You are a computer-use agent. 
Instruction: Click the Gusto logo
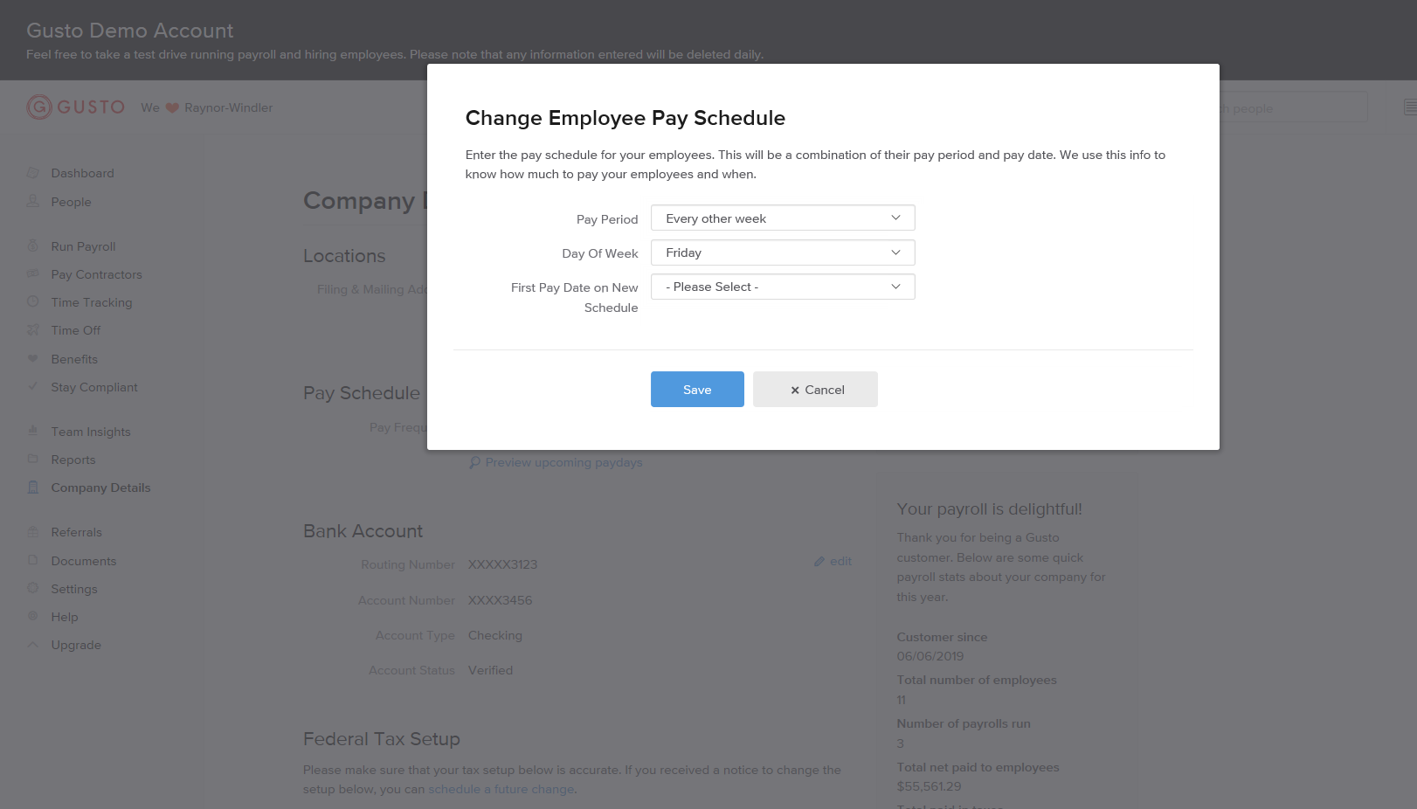tap(75, 107)
